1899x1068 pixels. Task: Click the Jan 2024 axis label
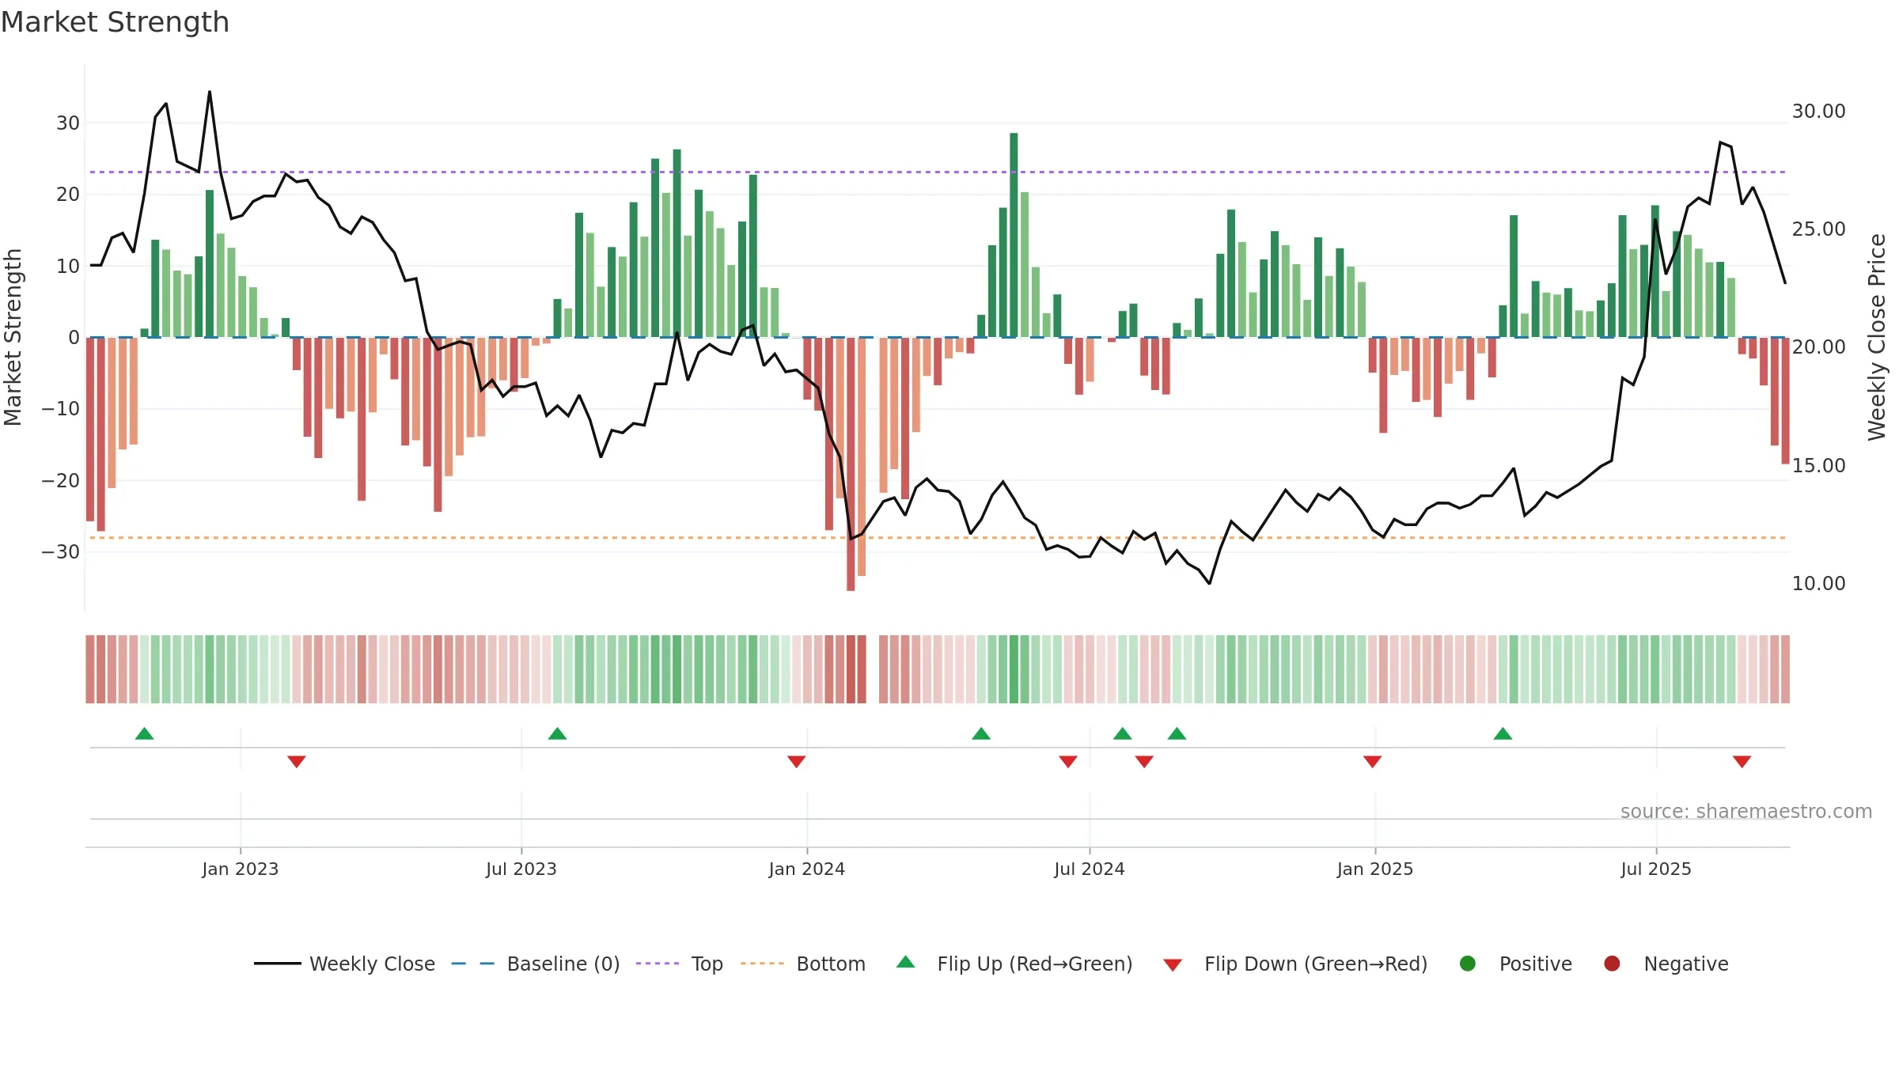[807, 869]
